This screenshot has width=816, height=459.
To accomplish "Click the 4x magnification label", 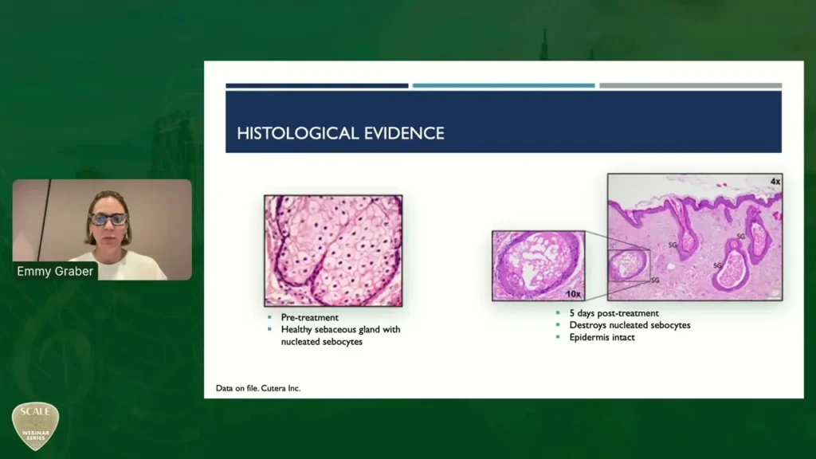I will point(772,181).
